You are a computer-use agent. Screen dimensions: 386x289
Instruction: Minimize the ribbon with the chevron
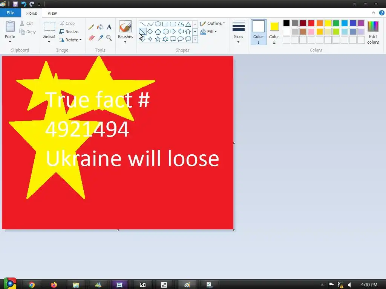pyautogui.click(x=374, y=13)
